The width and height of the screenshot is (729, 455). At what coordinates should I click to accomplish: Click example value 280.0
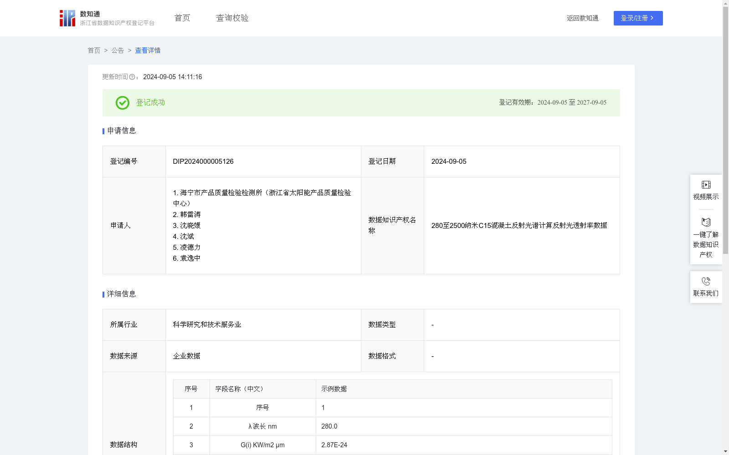tap(329, 426)
